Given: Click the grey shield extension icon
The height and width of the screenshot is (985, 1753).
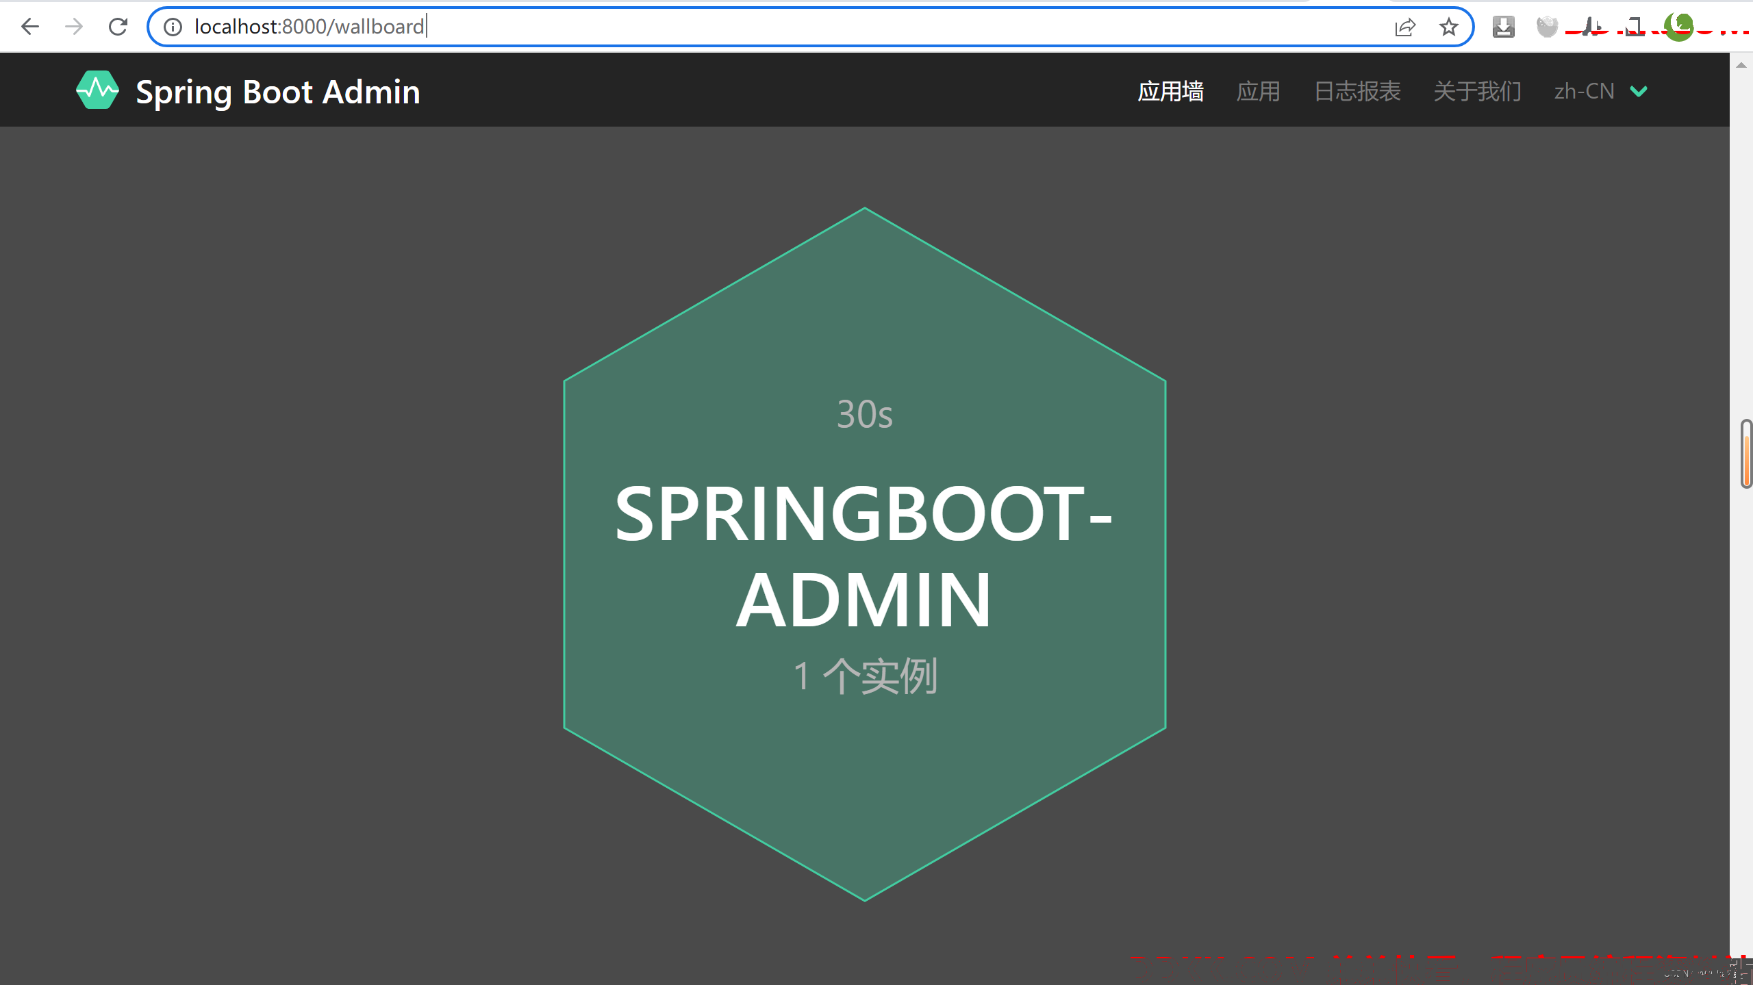Looking at the screenshot, I should (x=1547, y=27).
